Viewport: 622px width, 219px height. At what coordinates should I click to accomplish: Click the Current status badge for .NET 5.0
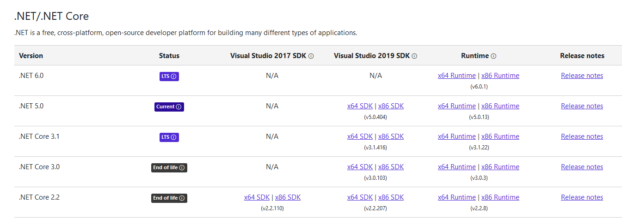pos(169,107)
